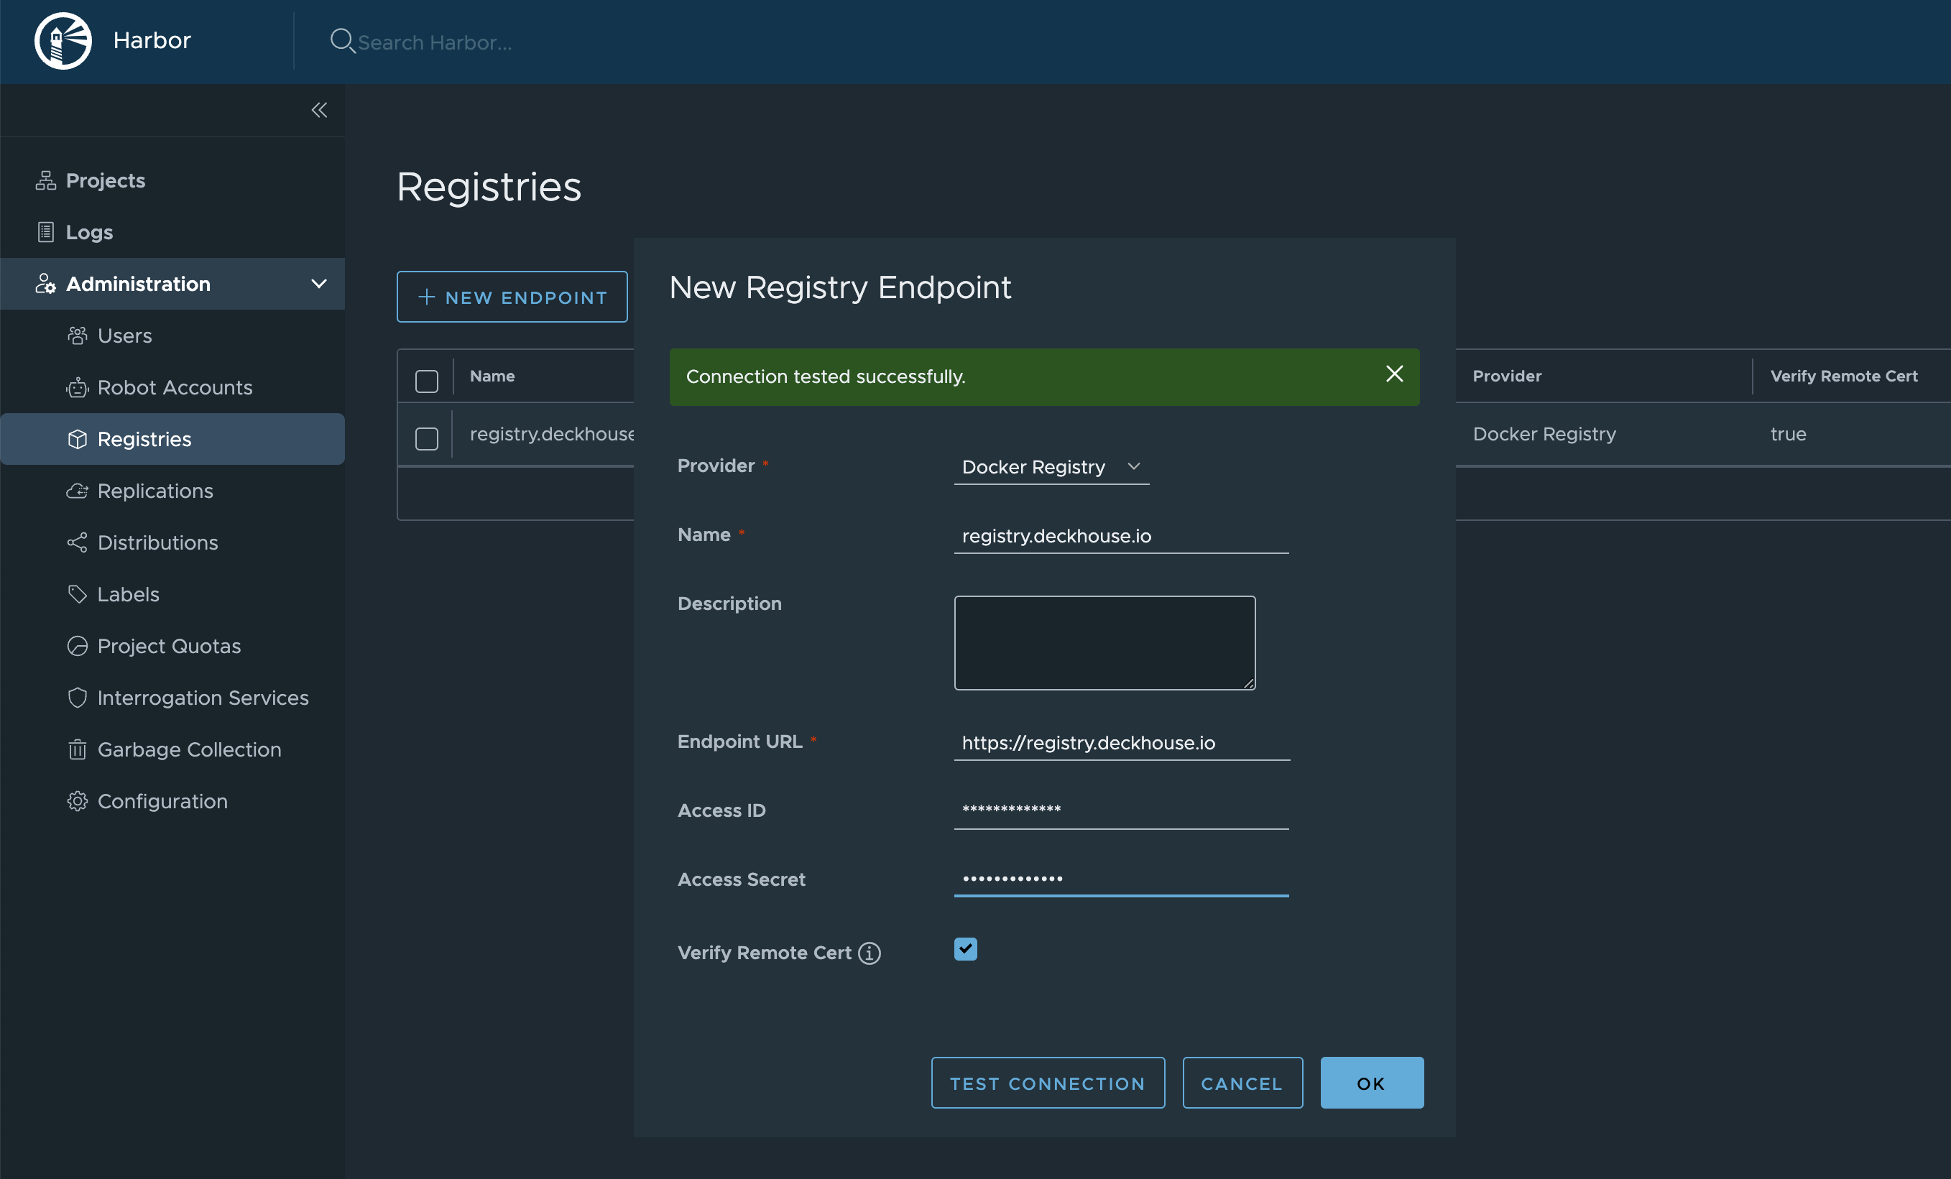Click the Harbor lighthouse logo

pos(63,40)
